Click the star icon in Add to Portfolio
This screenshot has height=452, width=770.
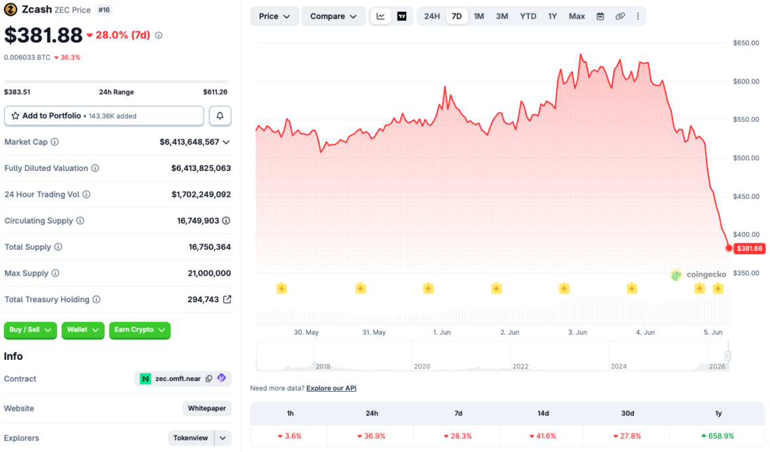pos(15,116)
